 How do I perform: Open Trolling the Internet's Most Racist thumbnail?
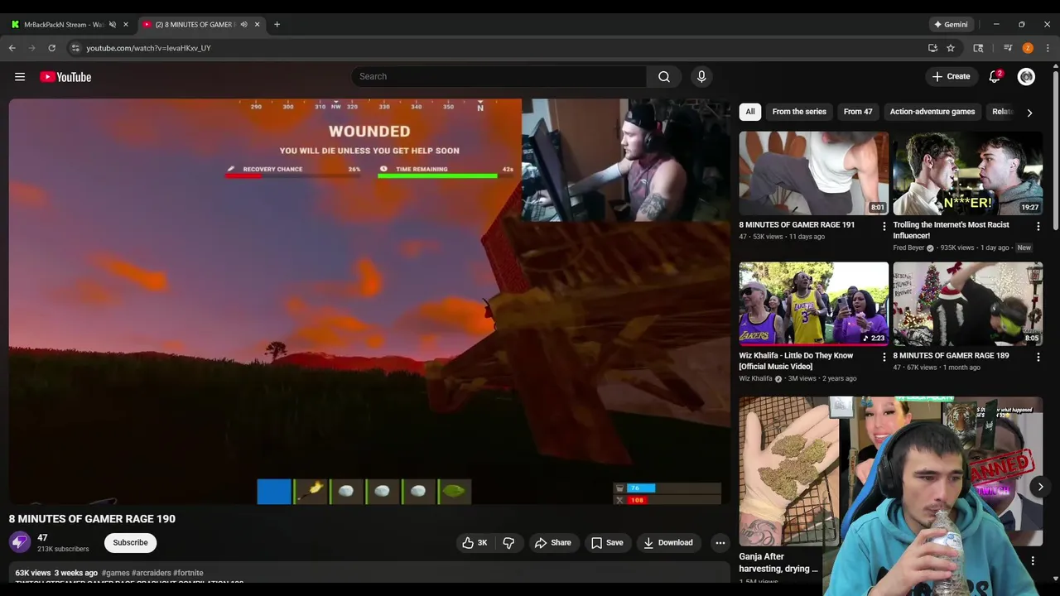pyautogui.click(x=968, y=173)
